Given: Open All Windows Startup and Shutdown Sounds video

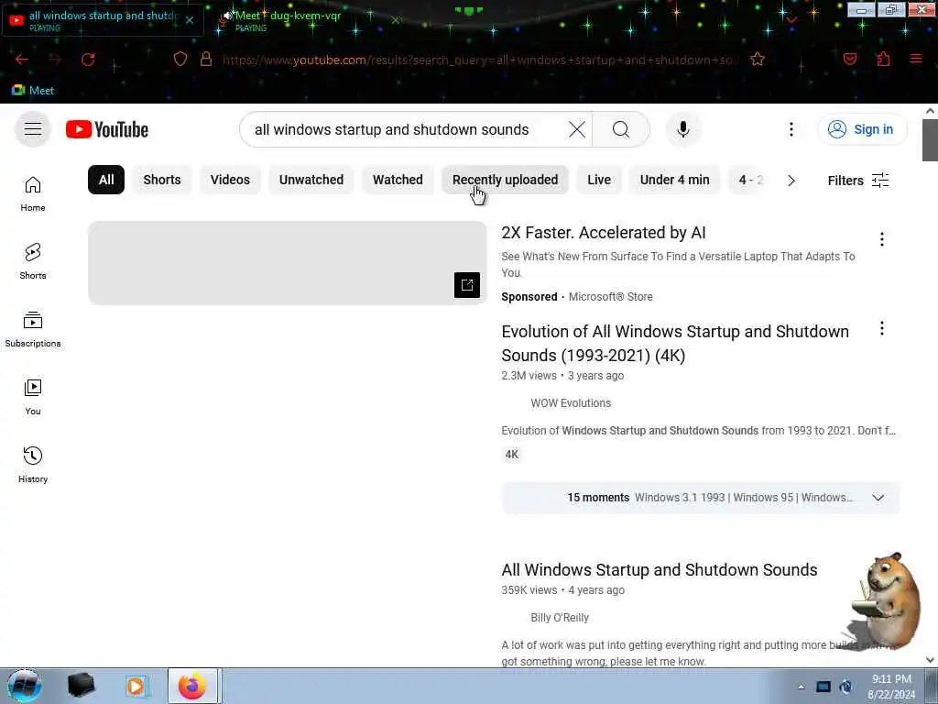Looking at the screenshot, I should pos(660,570).
